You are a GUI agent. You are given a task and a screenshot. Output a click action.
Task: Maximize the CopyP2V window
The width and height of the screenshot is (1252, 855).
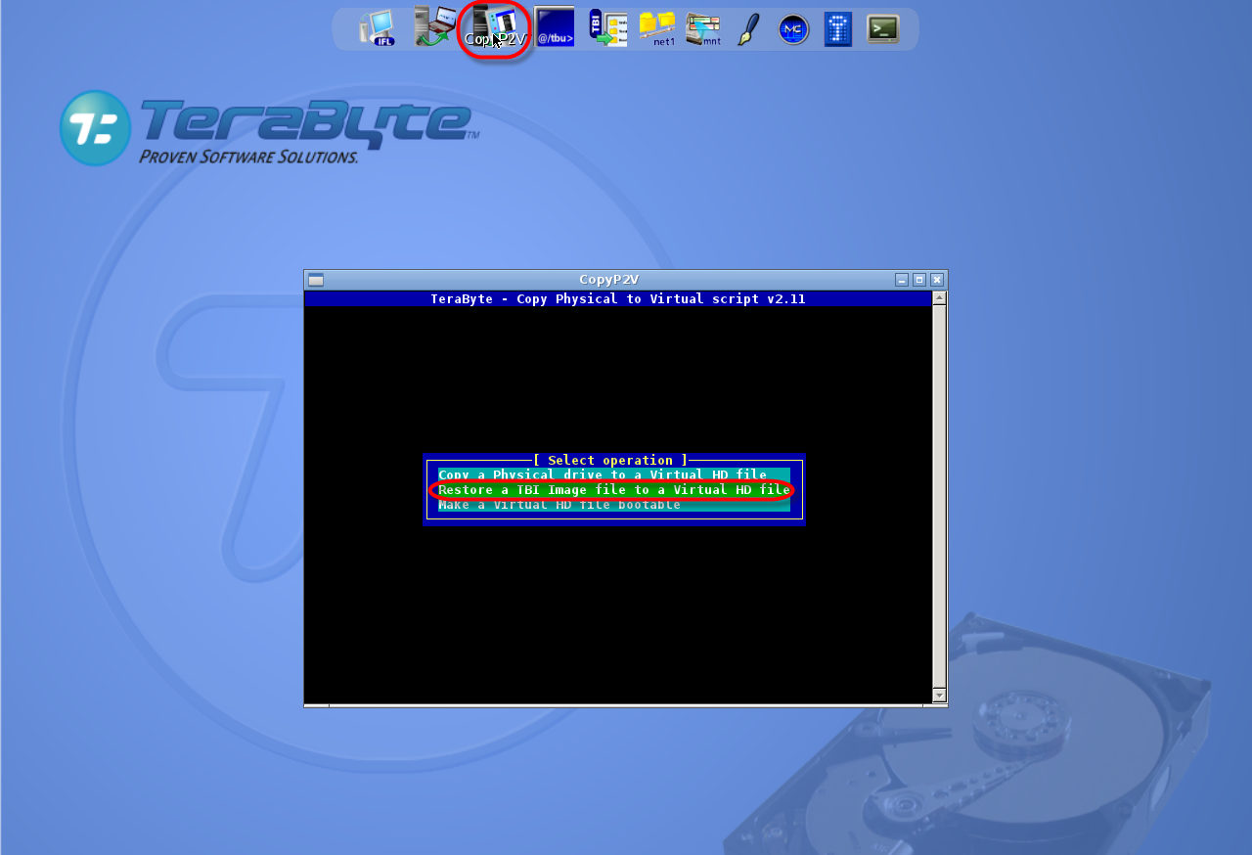coord(919,280)
